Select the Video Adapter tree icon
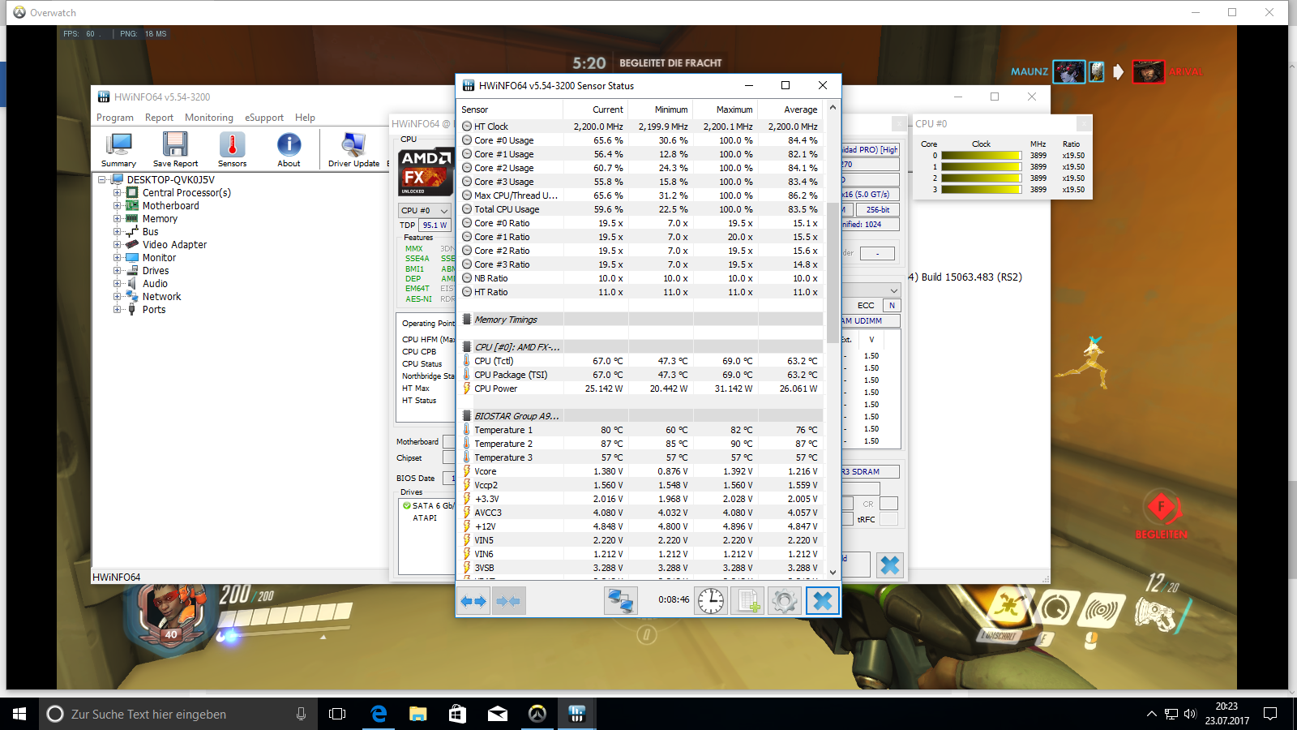This screenshot has height=730, width=1297. coord(132,244)
